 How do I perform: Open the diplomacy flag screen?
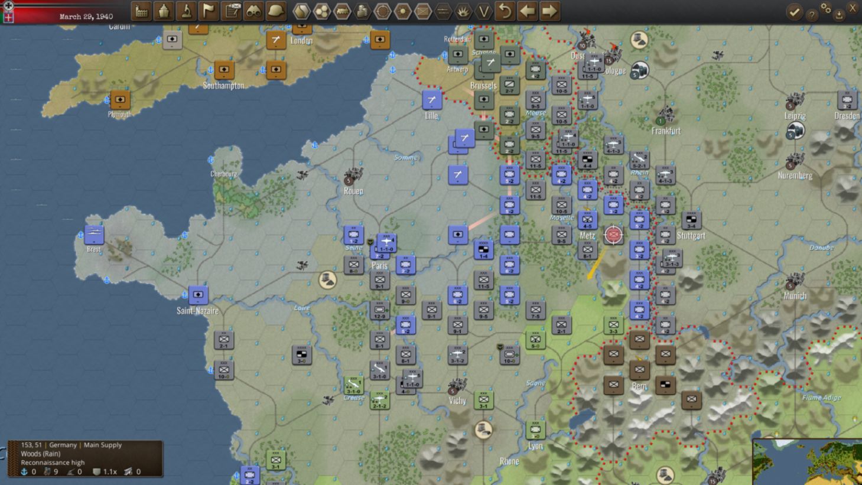click(209, 11)
